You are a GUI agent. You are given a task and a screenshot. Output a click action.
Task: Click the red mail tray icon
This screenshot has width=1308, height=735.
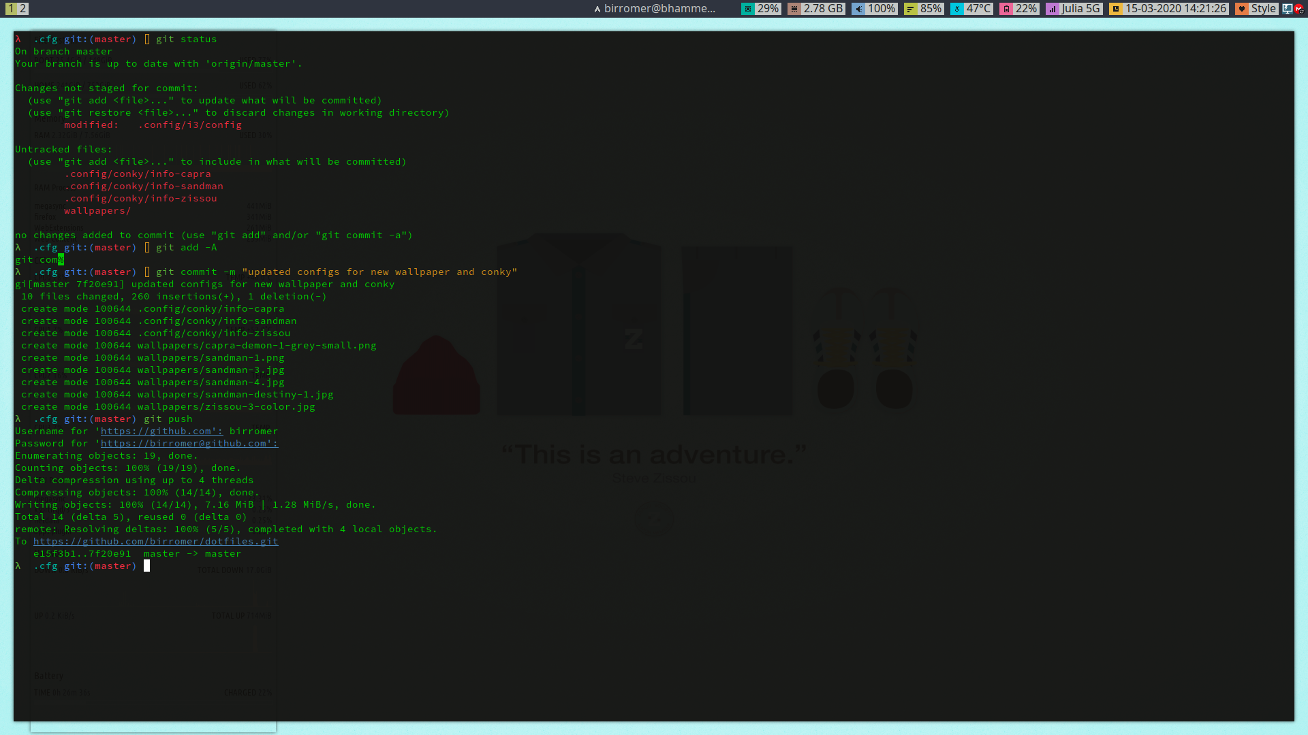1298,9
